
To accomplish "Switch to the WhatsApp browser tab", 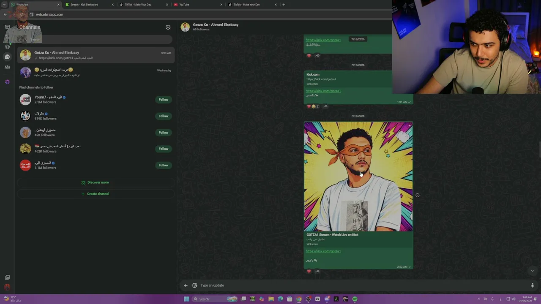I will [x=36, y=5].
